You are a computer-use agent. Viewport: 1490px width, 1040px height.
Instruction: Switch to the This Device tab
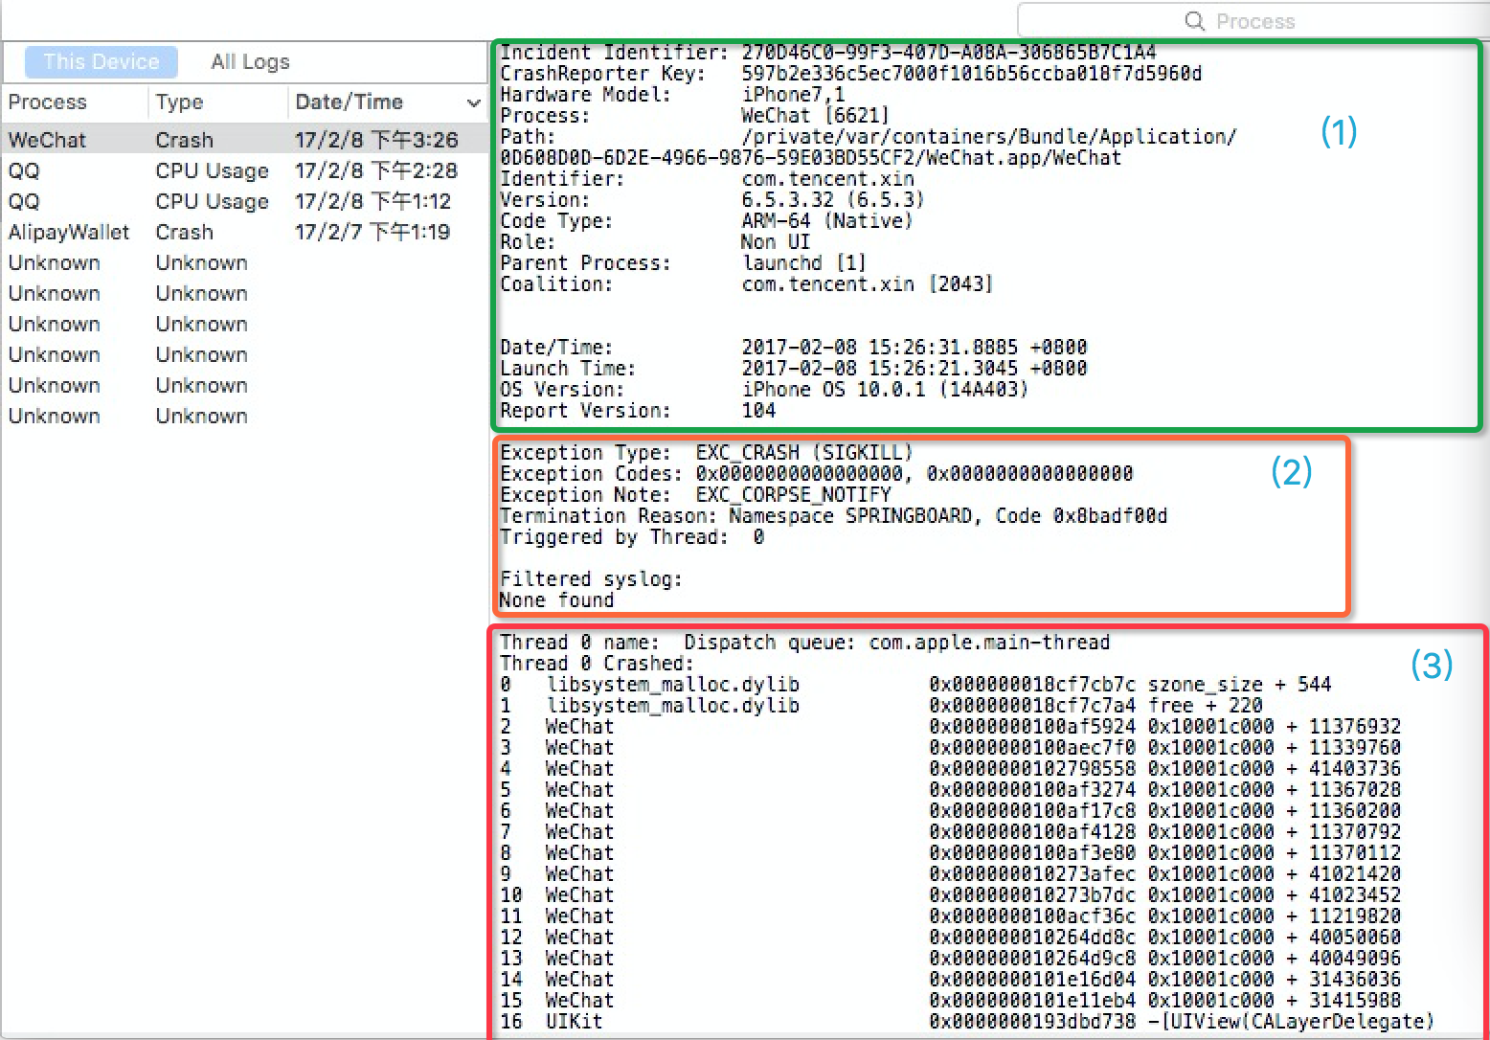(x=102, y=61)
